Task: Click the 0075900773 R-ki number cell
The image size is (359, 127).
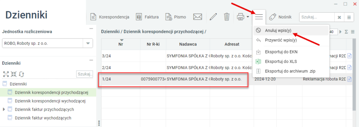Action: click(153, 79)
